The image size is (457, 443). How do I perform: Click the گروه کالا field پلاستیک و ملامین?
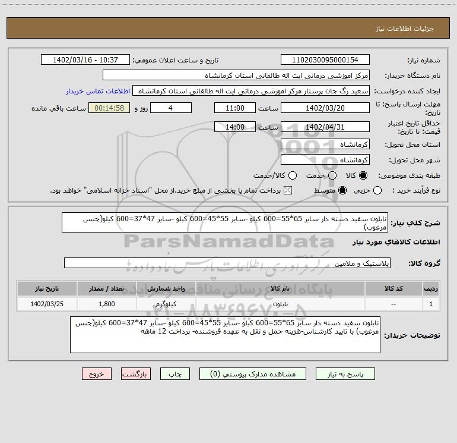[x=227, y=263]
